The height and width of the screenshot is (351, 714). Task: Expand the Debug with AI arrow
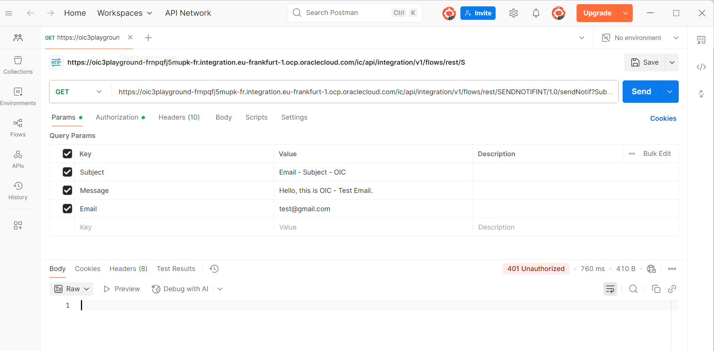(220, 289)
